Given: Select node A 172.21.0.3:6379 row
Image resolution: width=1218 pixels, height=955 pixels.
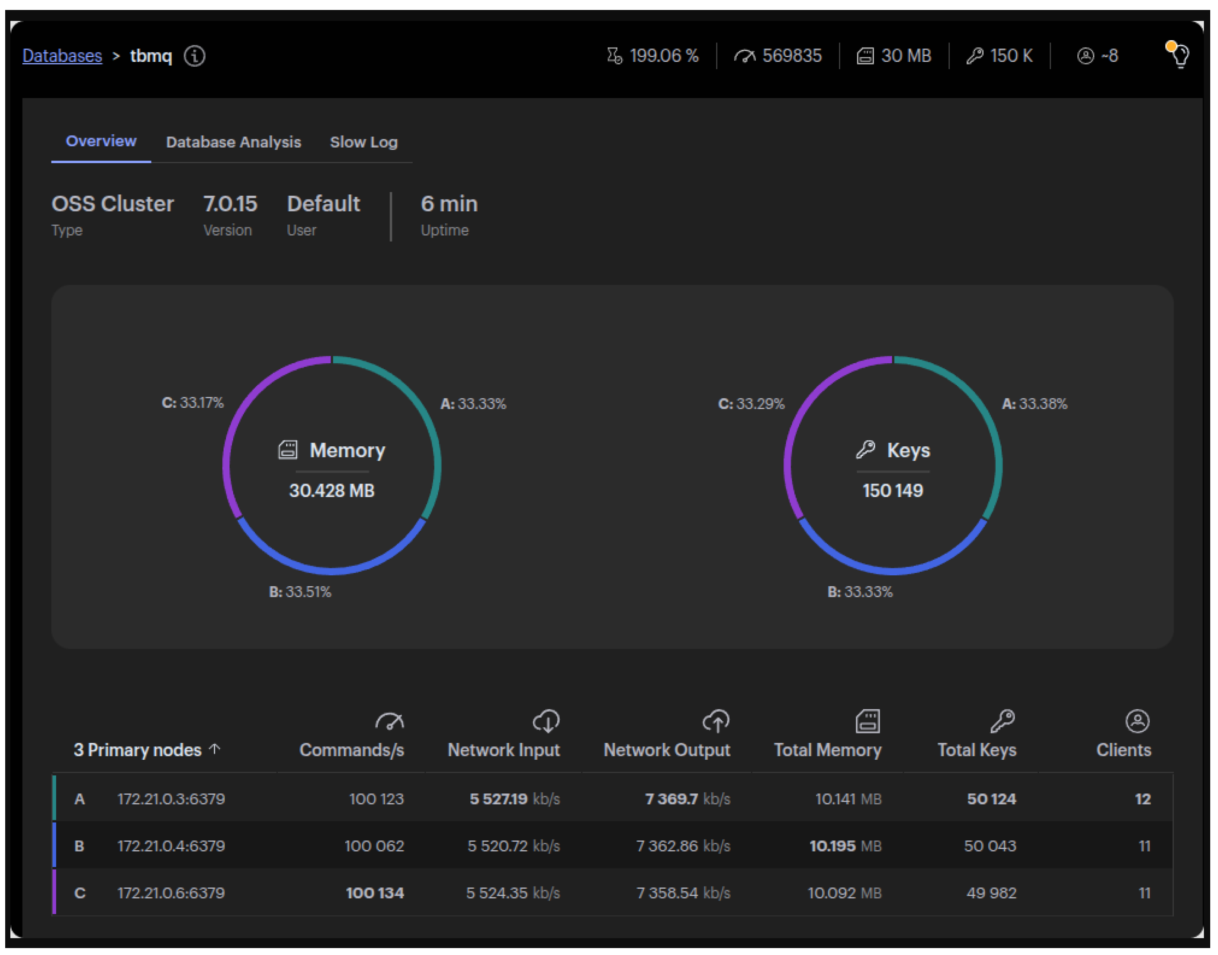Looking at the screenshot, I should 612,798.
